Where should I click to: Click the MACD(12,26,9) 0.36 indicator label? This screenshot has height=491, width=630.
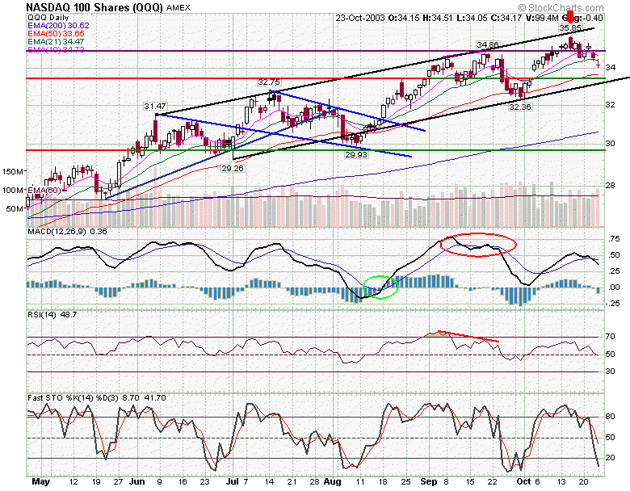pos(67,232)
